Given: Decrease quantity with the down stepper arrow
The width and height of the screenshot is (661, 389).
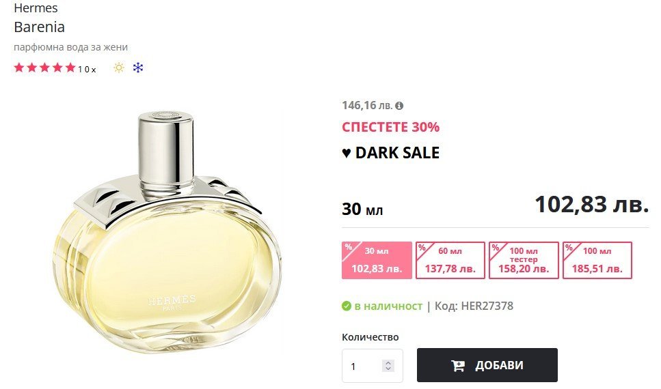Looking at the screenshot, I should tap(388, 369).
